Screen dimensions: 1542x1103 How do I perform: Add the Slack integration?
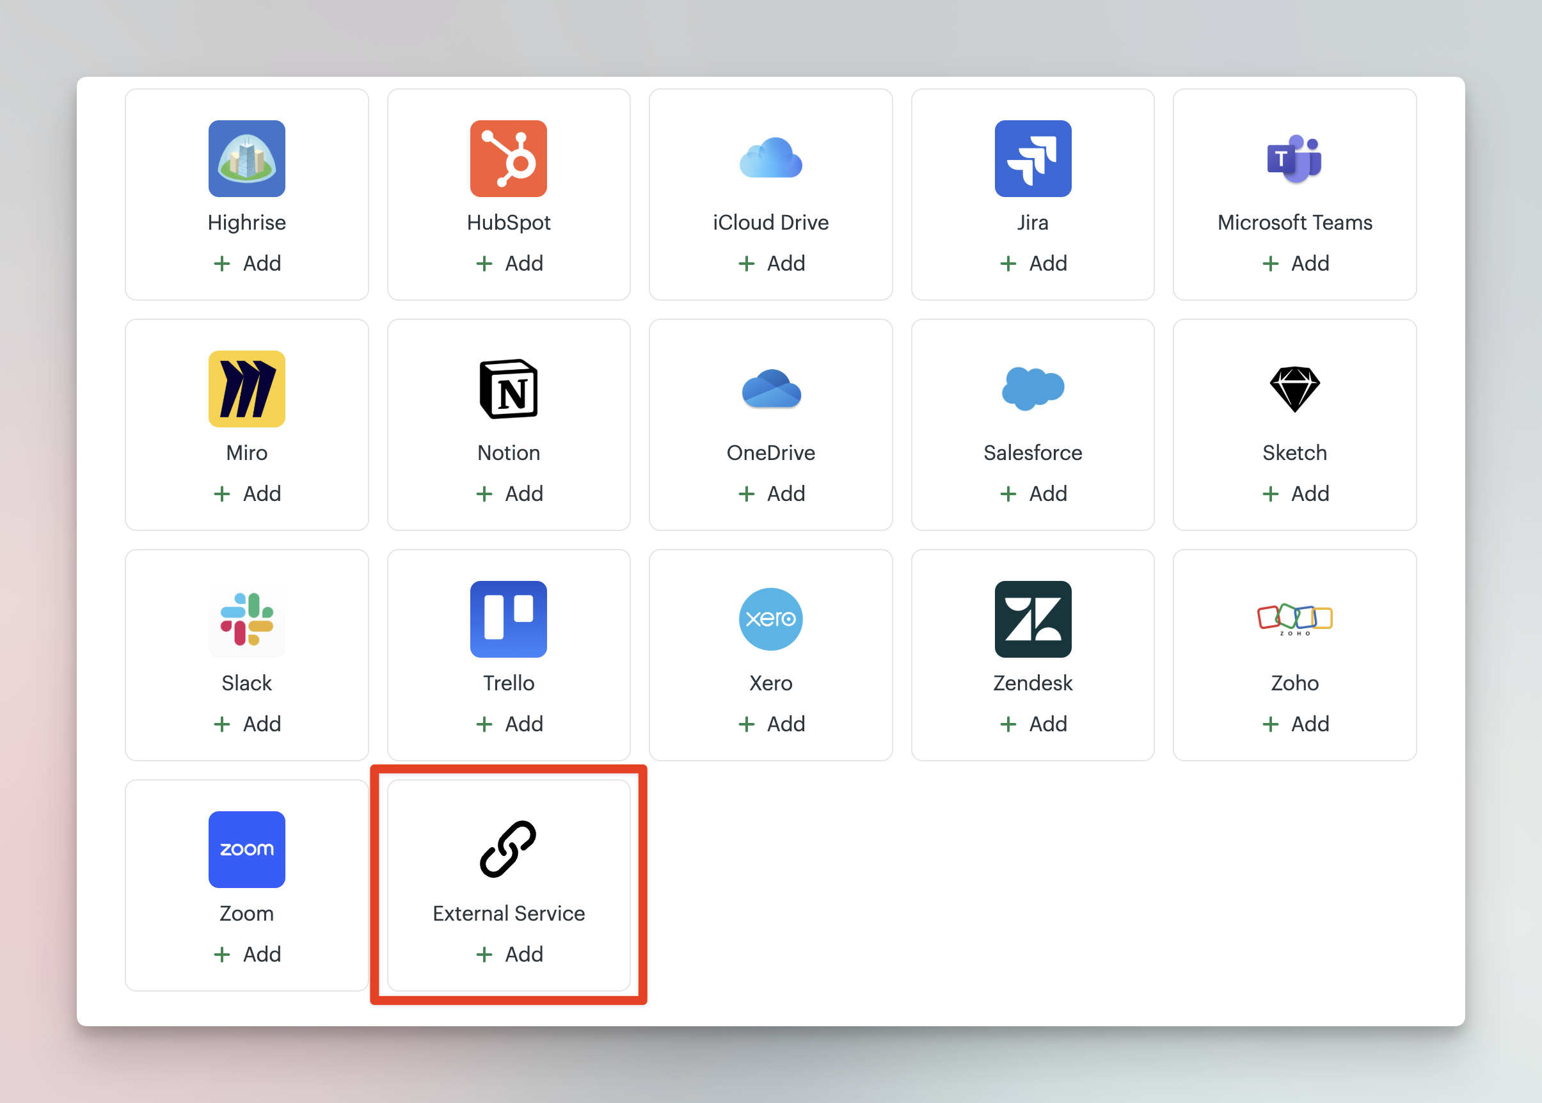coord(246,724)
